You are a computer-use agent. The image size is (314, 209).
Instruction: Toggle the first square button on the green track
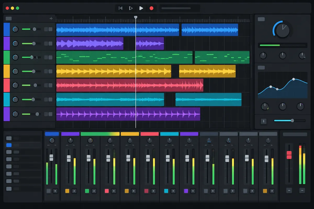[x=46, y=57]
